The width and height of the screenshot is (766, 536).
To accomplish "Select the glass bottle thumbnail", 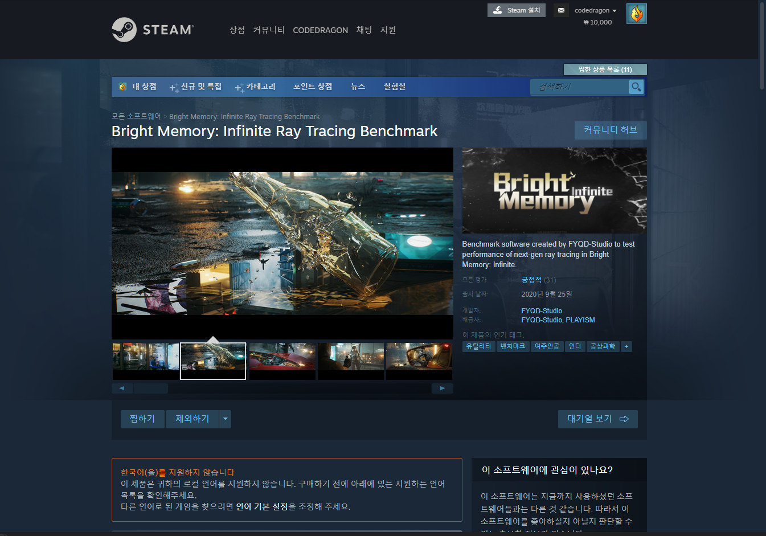I will [x=213, y=361].
